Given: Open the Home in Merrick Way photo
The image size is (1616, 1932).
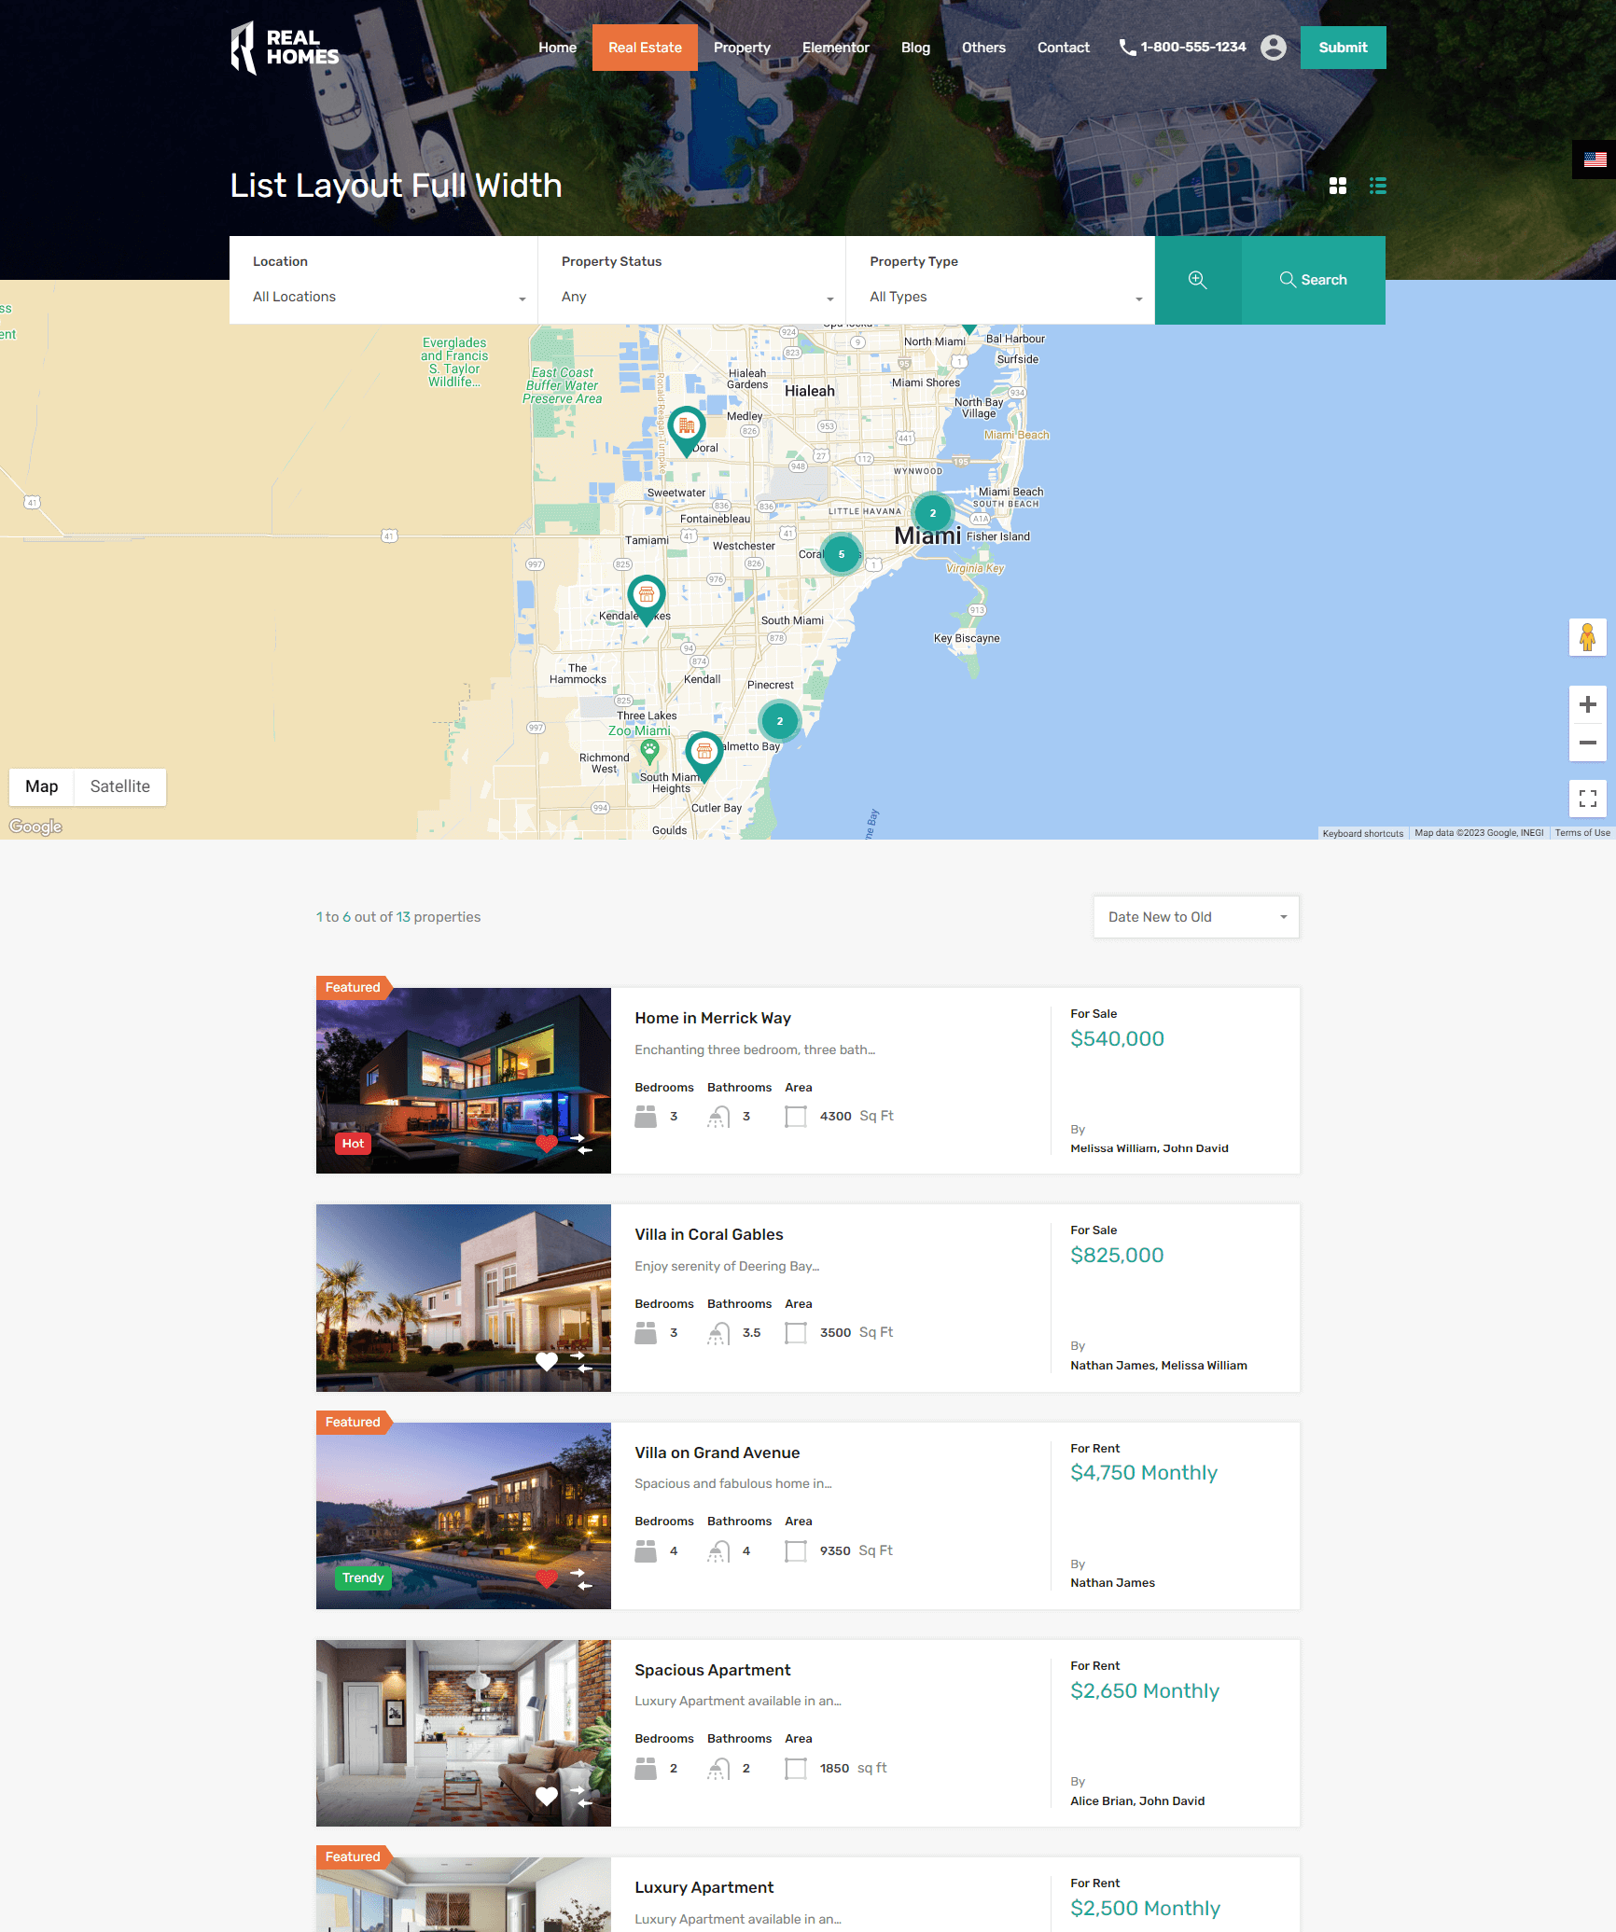Looking at the screenshot, I should [x=464, y=1080].
